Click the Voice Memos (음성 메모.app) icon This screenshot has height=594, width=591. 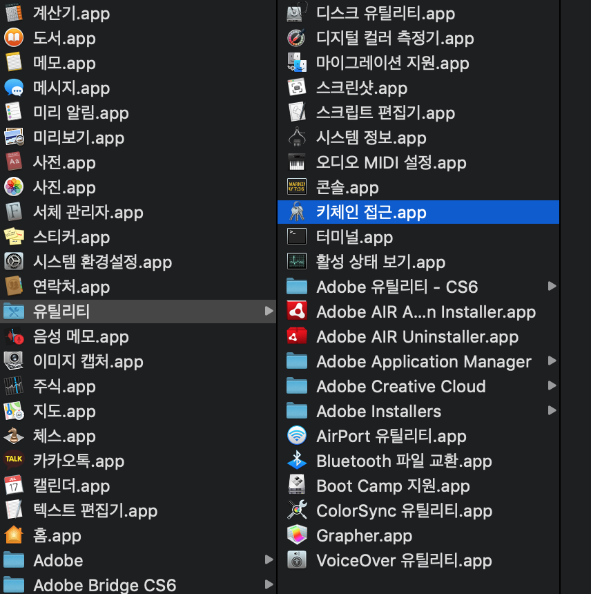14,336
